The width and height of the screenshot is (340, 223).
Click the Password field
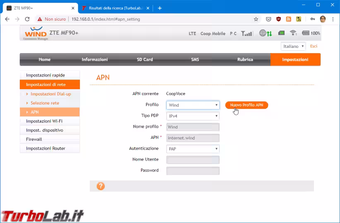pyautogui.click(x=193, y=171)
